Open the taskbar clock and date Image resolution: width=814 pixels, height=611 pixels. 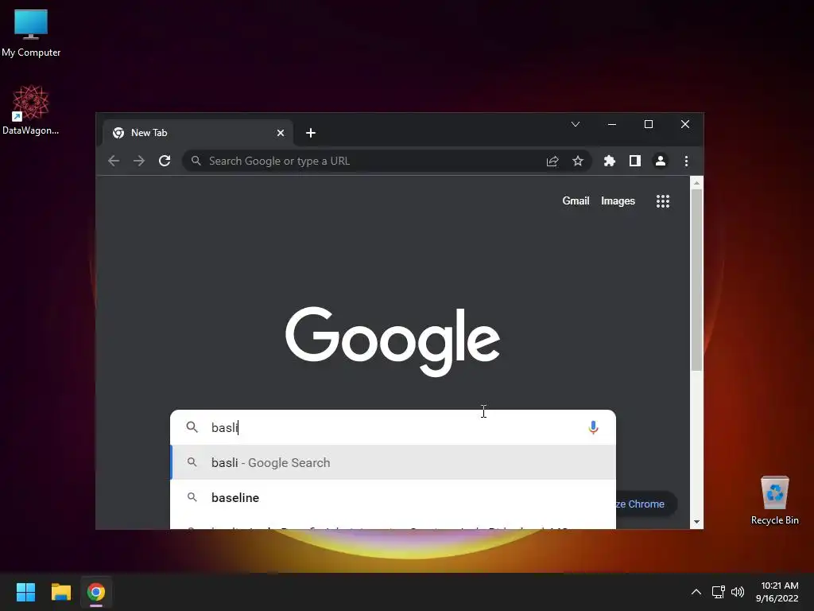[x=777, y=592]
